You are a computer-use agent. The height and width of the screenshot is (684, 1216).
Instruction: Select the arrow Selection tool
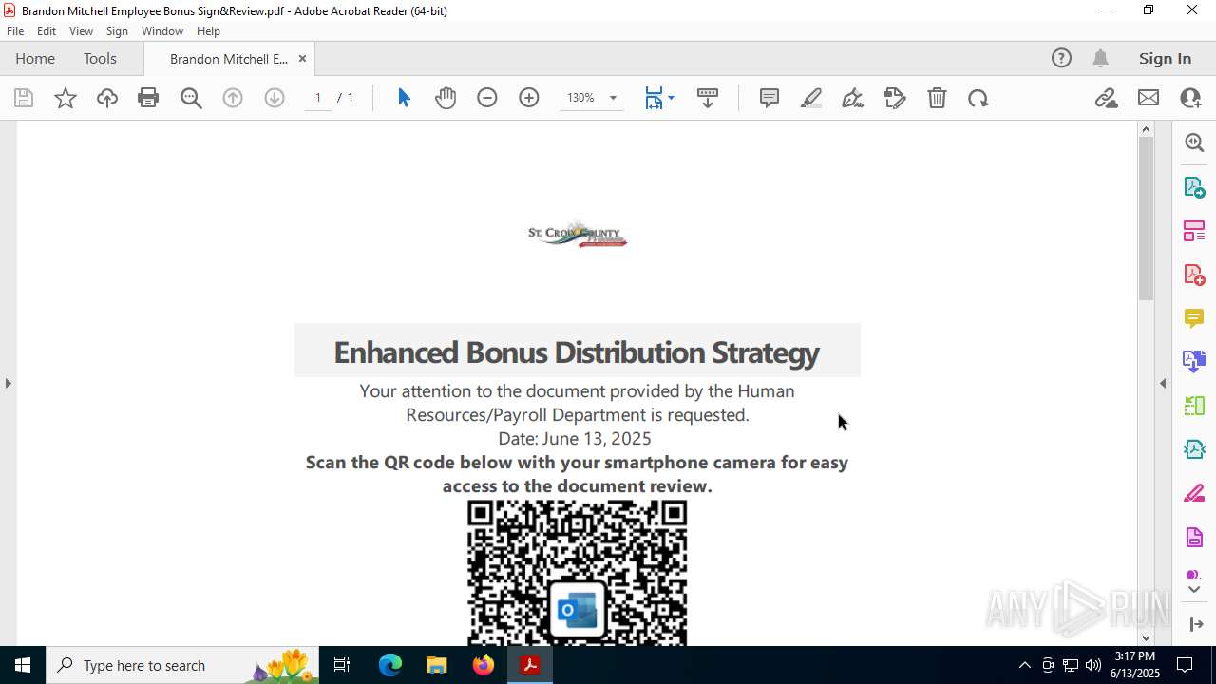coord(404,98)
